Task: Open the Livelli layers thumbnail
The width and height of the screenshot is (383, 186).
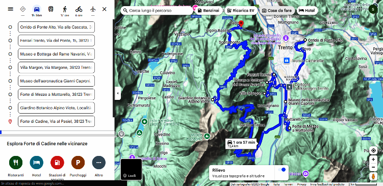Action: [x=131, y=169]
